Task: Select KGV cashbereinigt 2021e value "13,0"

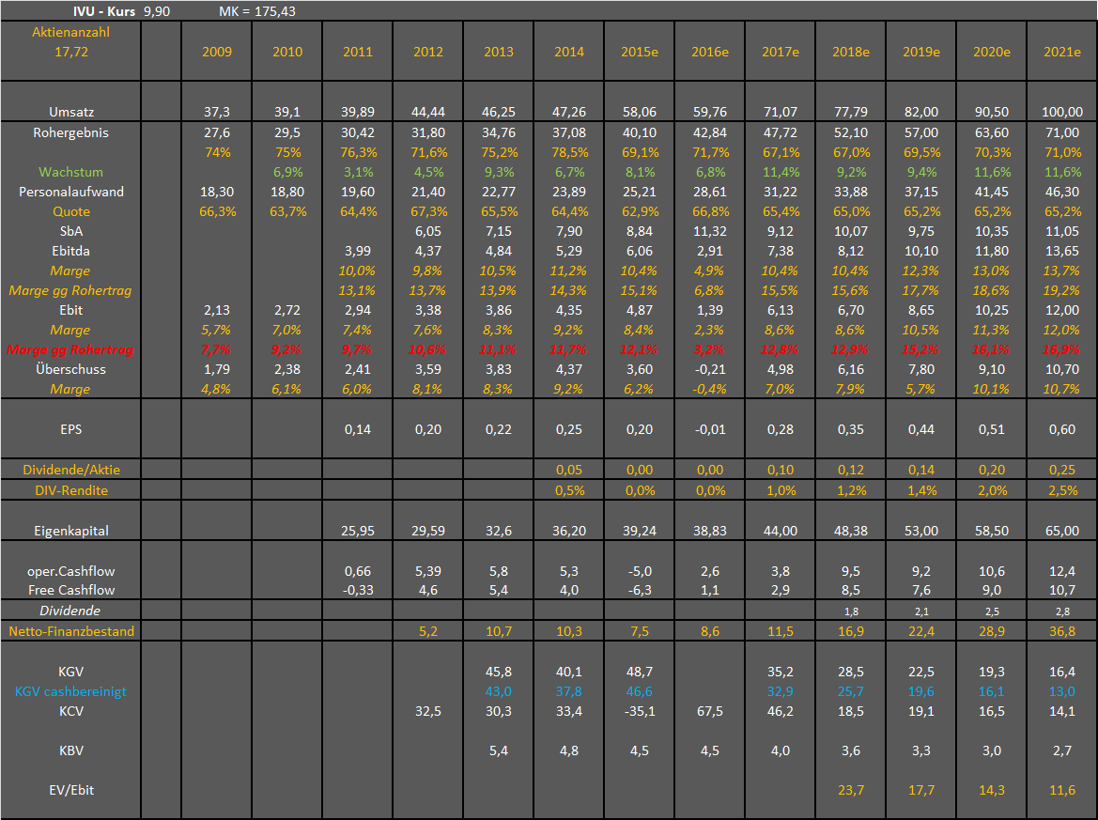Action: 1062,691
